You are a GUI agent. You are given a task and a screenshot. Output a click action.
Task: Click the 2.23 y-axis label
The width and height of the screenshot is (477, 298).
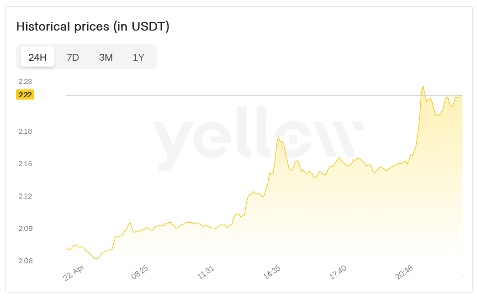25,82
